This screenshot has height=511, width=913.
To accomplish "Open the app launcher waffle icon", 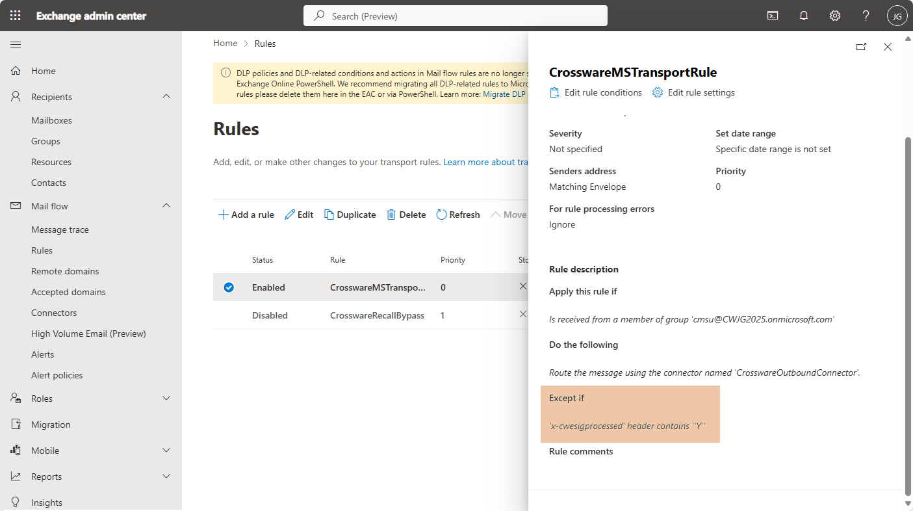I will 16,16.
